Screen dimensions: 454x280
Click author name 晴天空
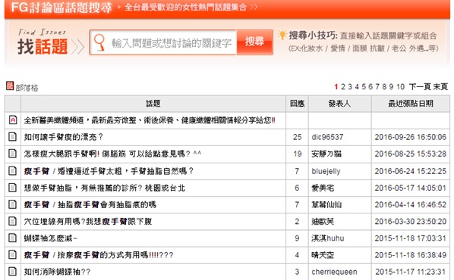click(323, 255)
